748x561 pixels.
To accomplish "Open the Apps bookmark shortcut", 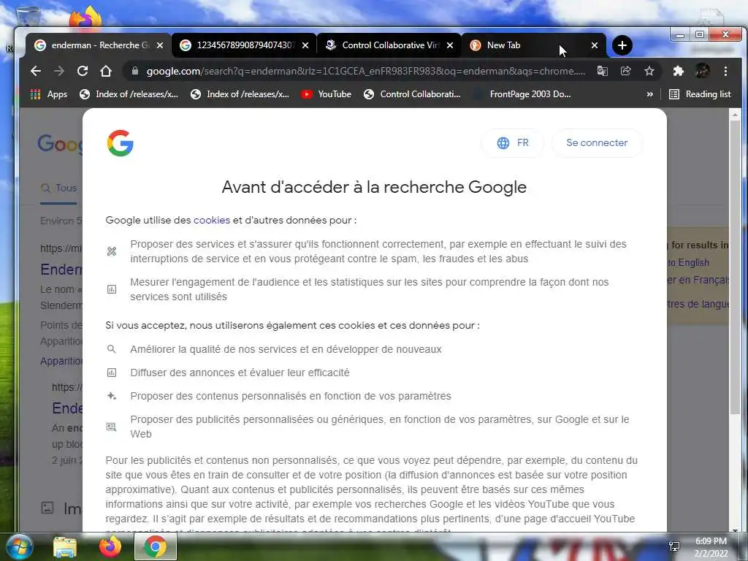I will coord(49,94).
